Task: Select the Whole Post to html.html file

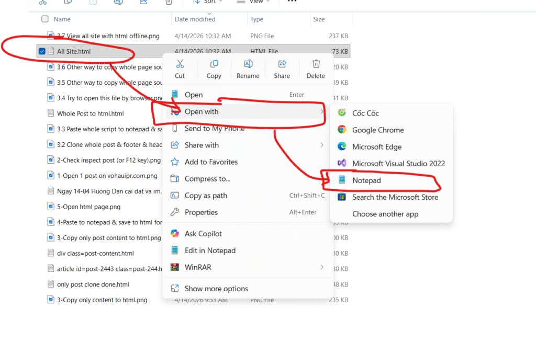Action: point(90,113)
